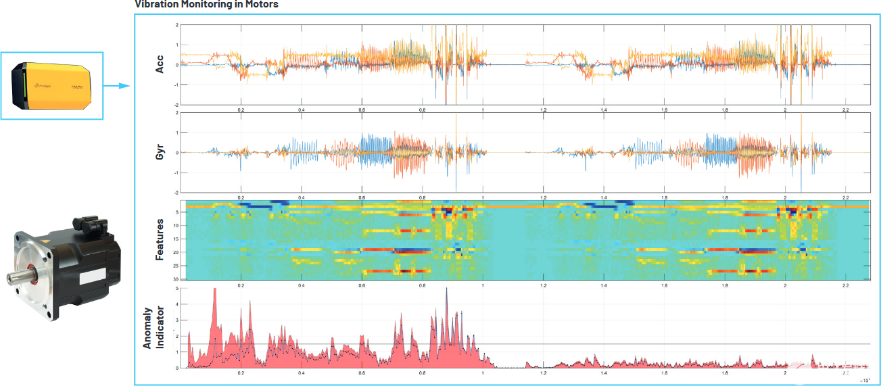Click the orange top row of the Features heatmap
Viewport: 881px width, 386px height.
click(x=527, y=206)
